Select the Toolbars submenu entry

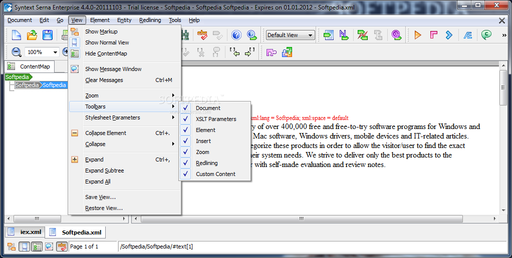[124, 106]
